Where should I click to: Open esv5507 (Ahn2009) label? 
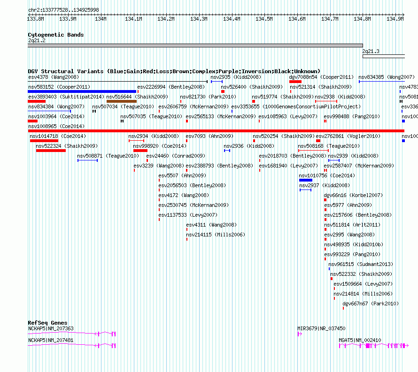pos(182,175)
